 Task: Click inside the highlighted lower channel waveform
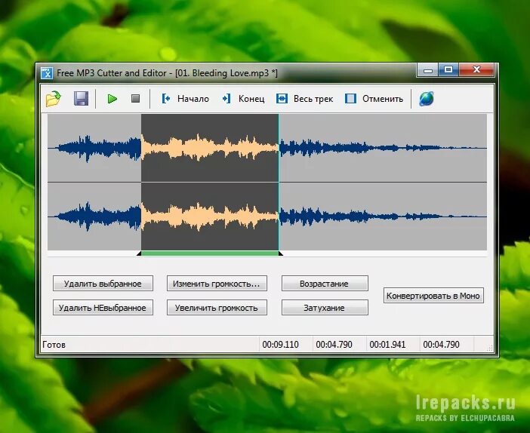point(210,216)
